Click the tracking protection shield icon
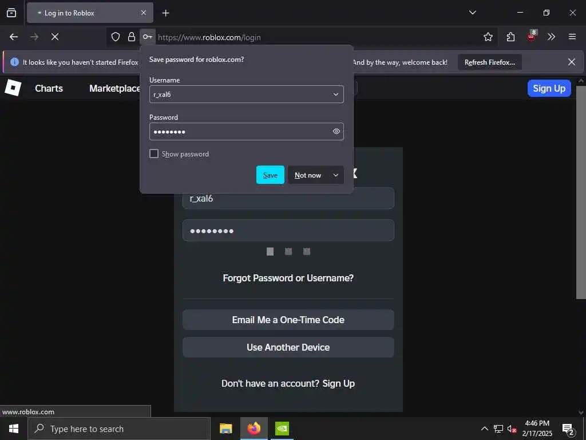The width and height of the screenshot is (586, 440). pyautogui.click(x=116, y=37)
